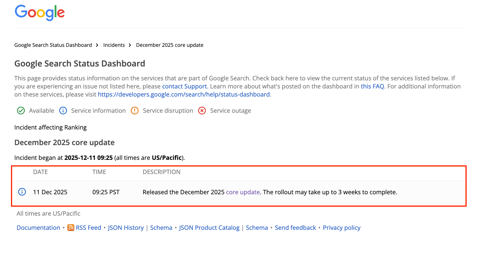
Task: Click the info icon beside 11 Dec 2025
Action: (22, 192)
